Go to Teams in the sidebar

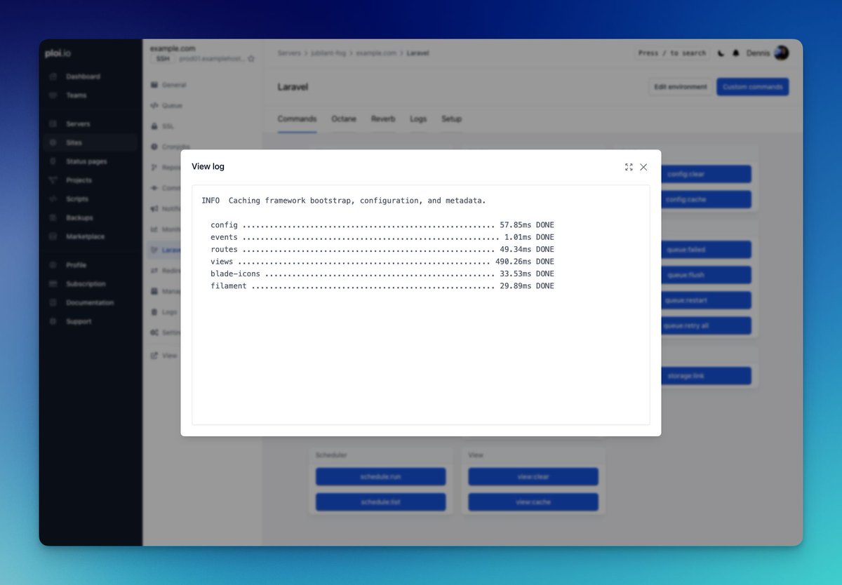[x=76, y=95]
